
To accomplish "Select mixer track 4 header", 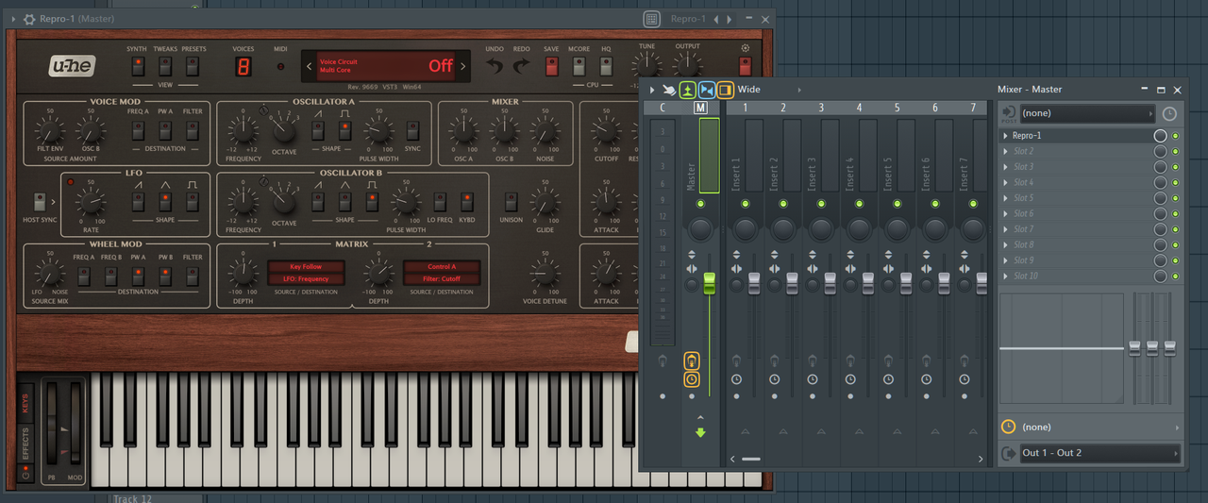I will tap(859, 108).
